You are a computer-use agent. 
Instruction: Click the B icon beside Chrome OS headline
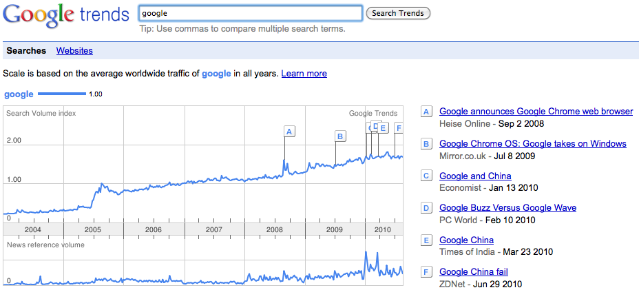(427, 144)
